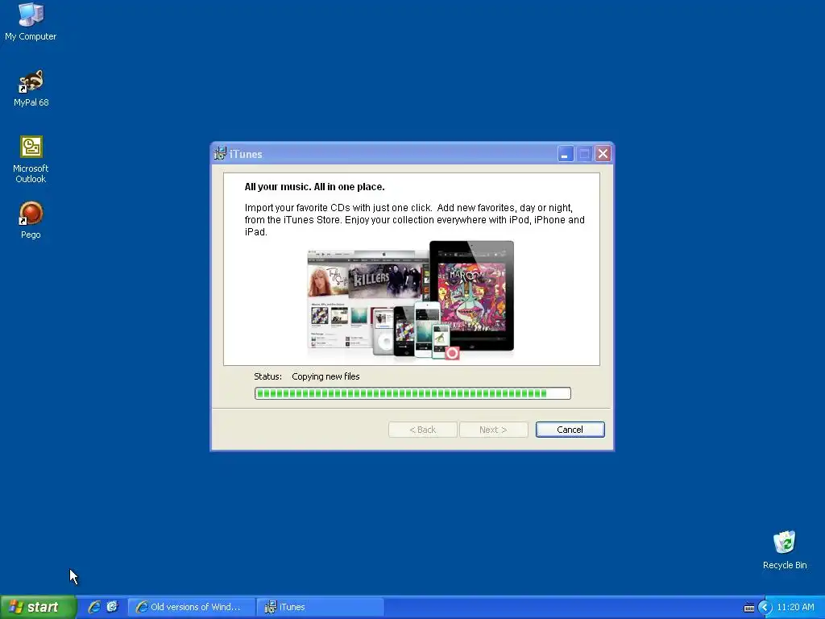Click the disabled Next button
This screenshot has width=825, height=619.
coord(493,430)
